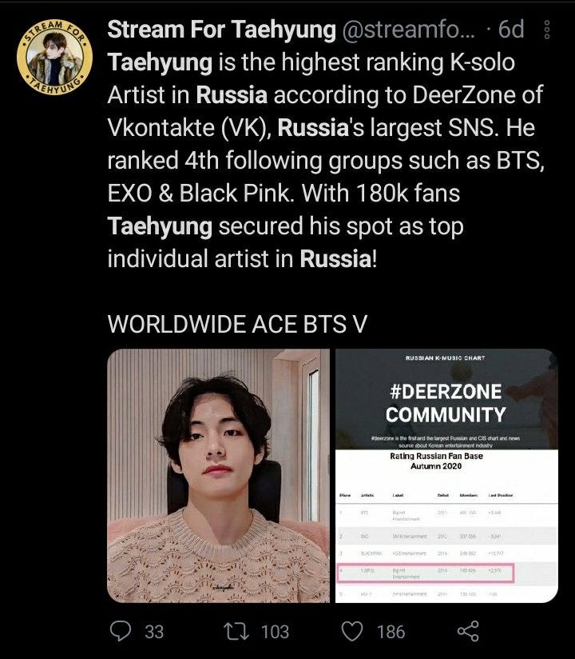Image resolution: width=575 pixels, height=659 pixels.
Task: Open the selfie photo in the tweet
Action: click(x=218, y=475)
